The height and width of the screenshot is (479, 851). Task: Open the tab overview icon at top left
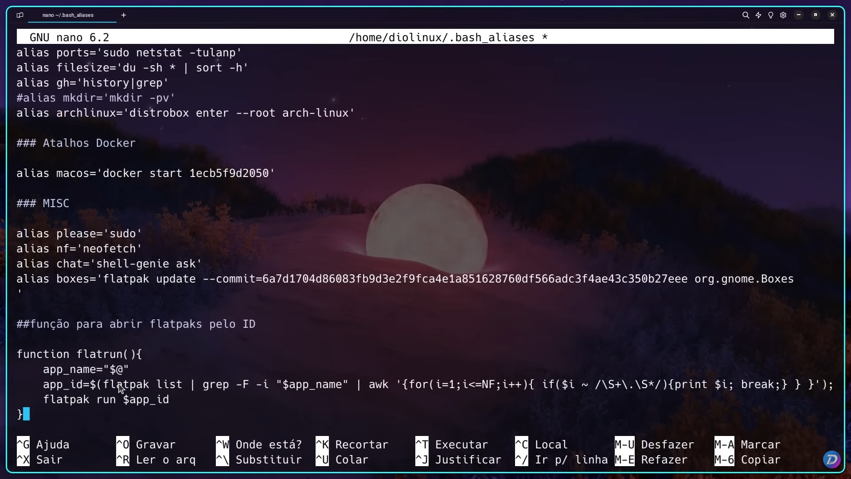20,15
